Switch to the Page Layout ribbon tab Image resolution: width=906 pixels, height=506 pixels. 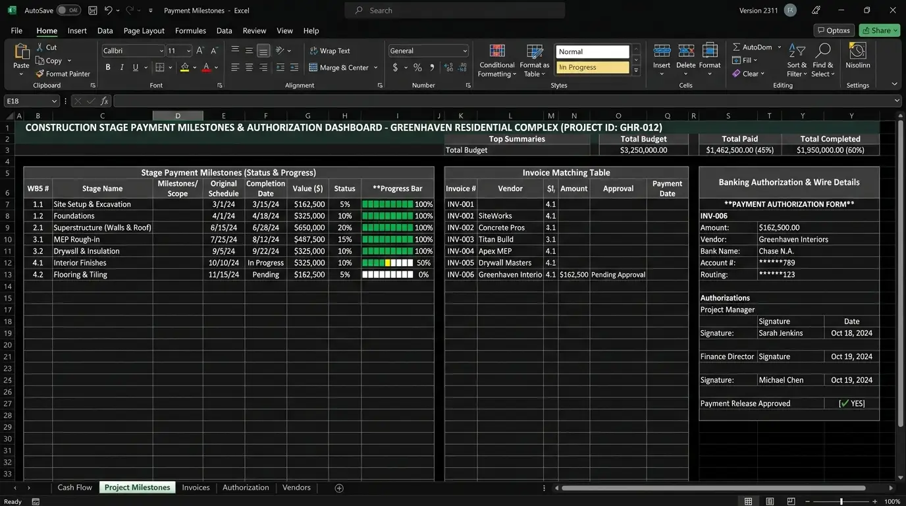144,30
